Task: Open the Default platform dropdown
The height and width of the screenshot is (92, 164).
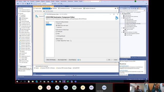Action: (x=47, y=4)
